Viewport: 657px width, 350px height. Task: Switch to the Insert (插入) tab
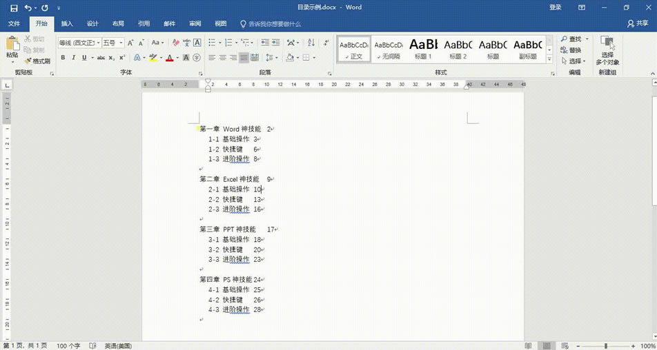(x=67, y=24)
